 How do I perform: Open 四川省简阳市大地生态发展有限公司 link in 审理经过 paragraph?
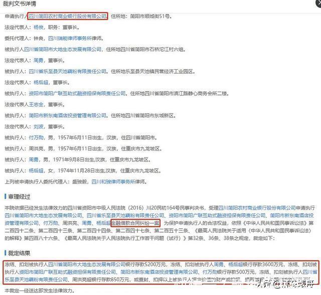pyautogui.click(x=44, y=216)
